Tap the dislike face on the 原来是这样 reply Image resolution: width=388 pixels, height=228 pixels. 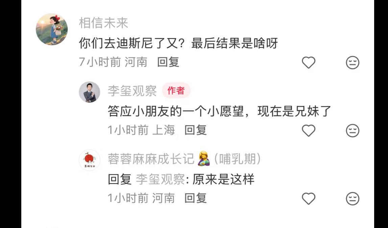click(353, 198)
